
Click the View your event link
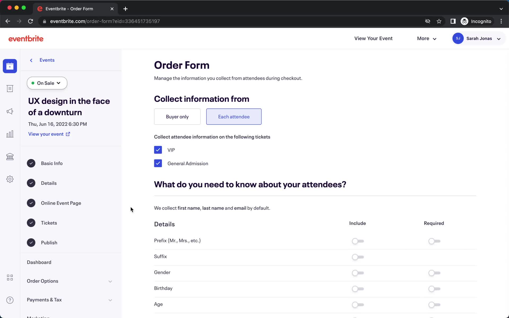click(x=49, y=134)
